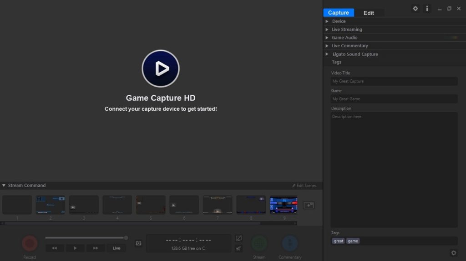
Task: Select scene thumbnail 8
Action: pyautogui.click(x=251, y=205)
